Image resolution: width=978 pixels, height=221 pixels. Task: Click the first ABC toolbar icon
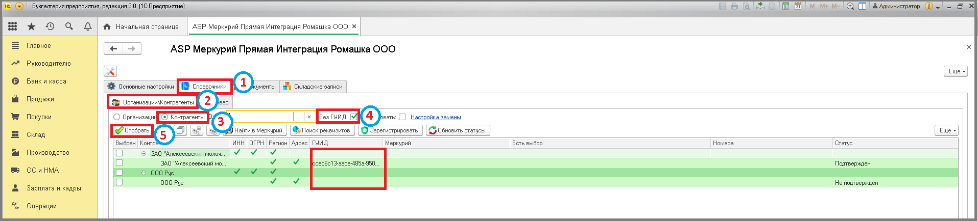(x=197, y=130)
